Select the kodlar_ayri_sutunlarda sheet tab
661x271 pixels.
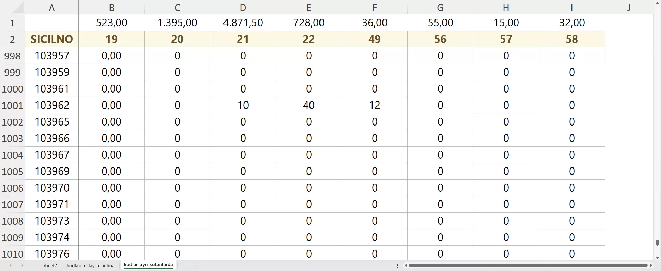pos(148,265)
